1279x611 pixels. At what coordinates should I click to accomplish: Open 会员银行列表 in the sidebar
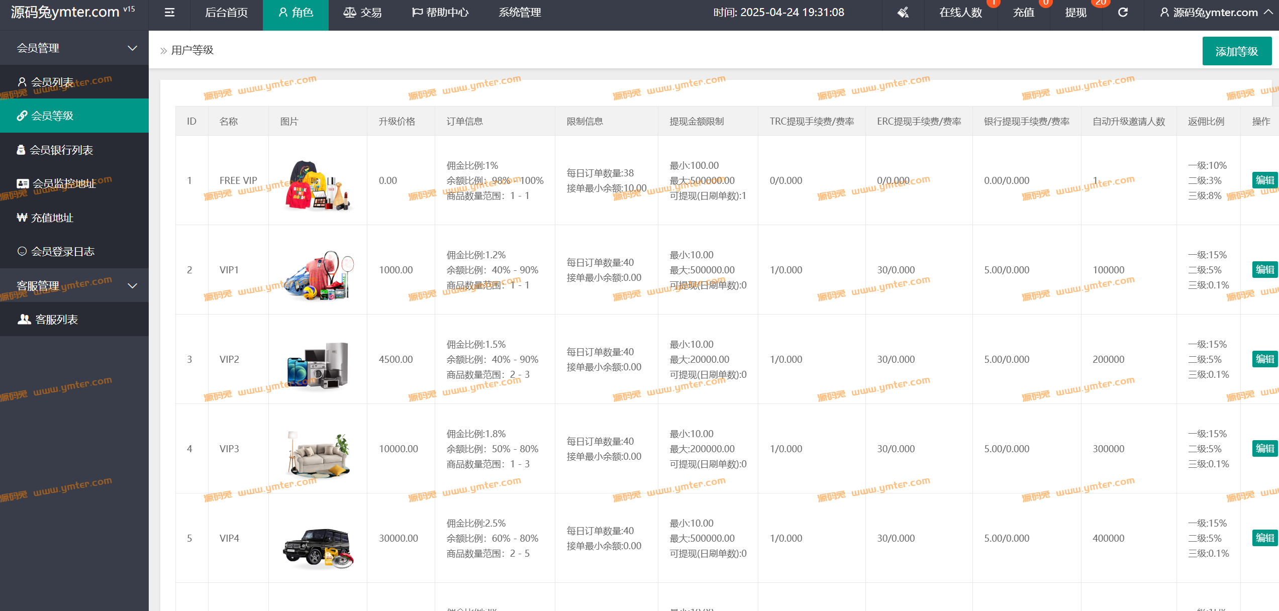click(x=74, y=150)
